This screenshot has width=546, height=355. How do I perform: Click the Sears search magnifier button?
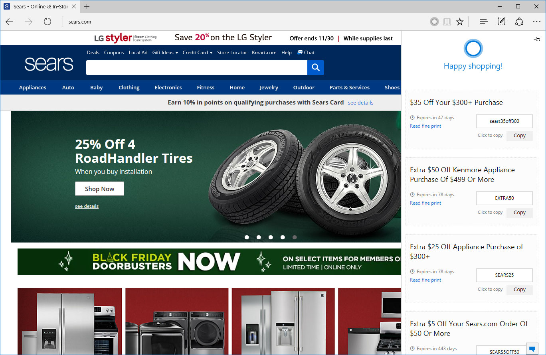tap(316, 67)
